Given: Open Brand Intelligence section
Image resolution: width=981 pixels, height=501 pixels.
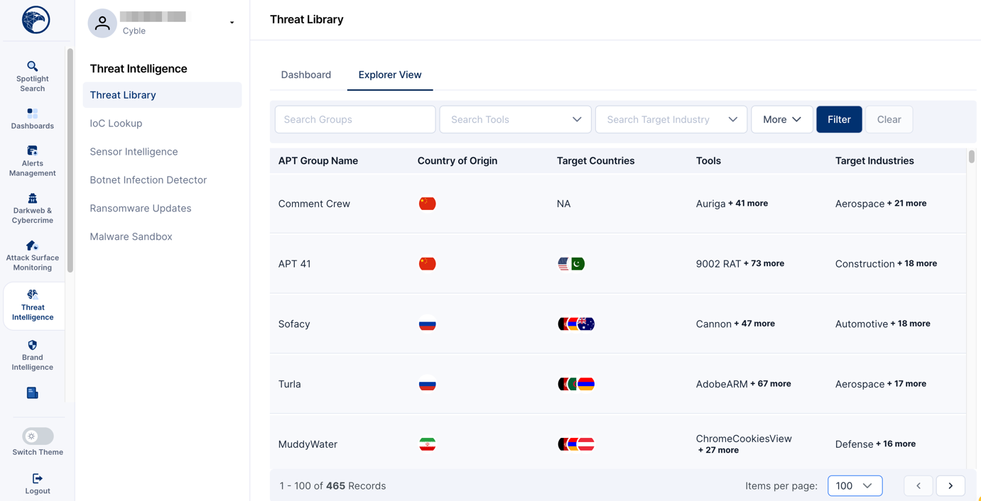Looking at the screenshot, I should tap(33, 356).
